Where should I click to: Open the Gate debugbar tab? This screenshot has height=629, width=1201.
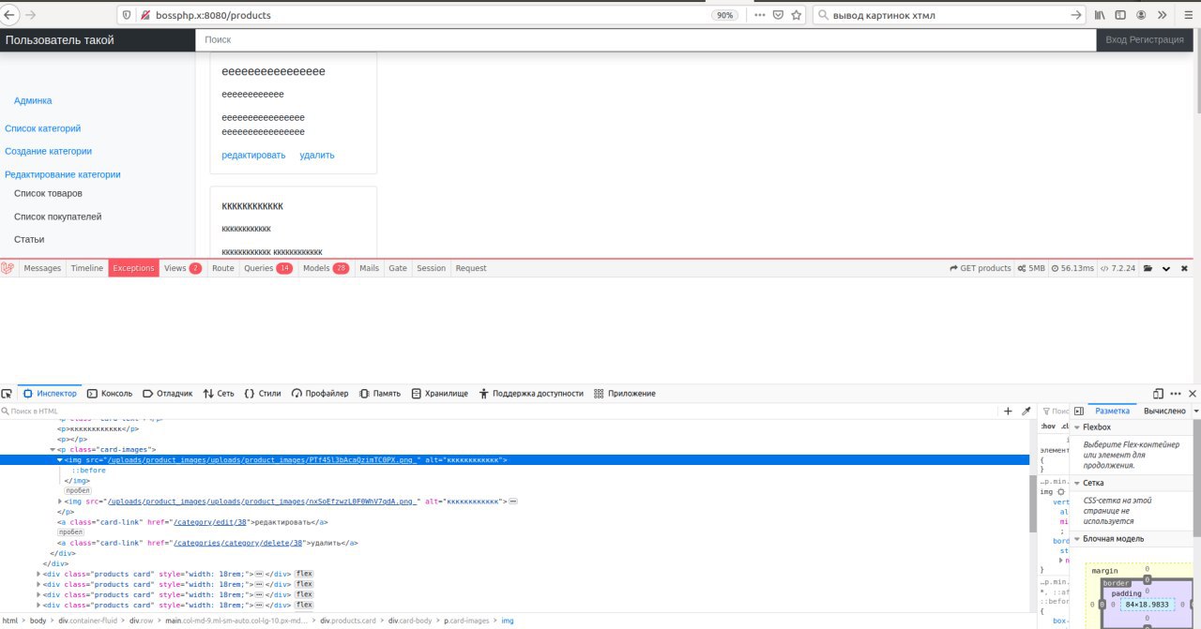398,268
